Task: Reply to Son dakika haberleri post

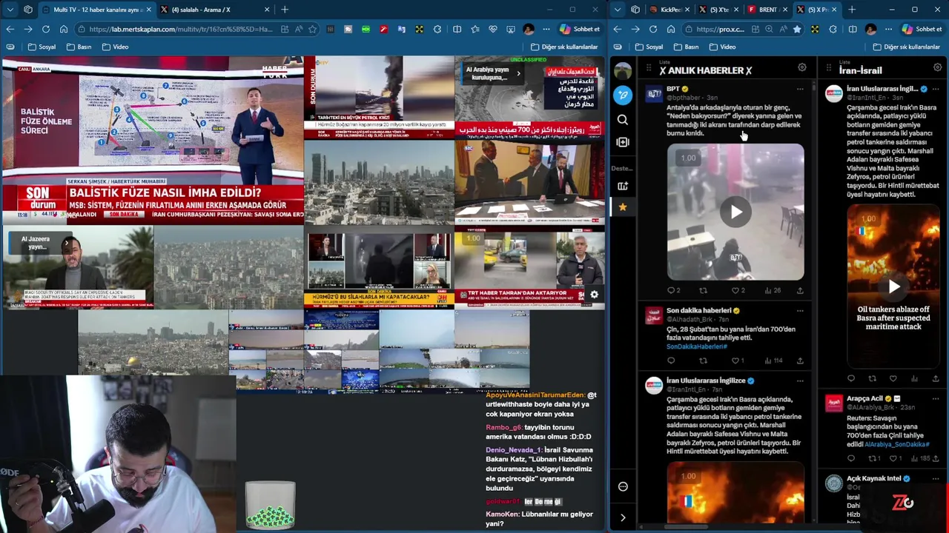Action: (671, 361)
